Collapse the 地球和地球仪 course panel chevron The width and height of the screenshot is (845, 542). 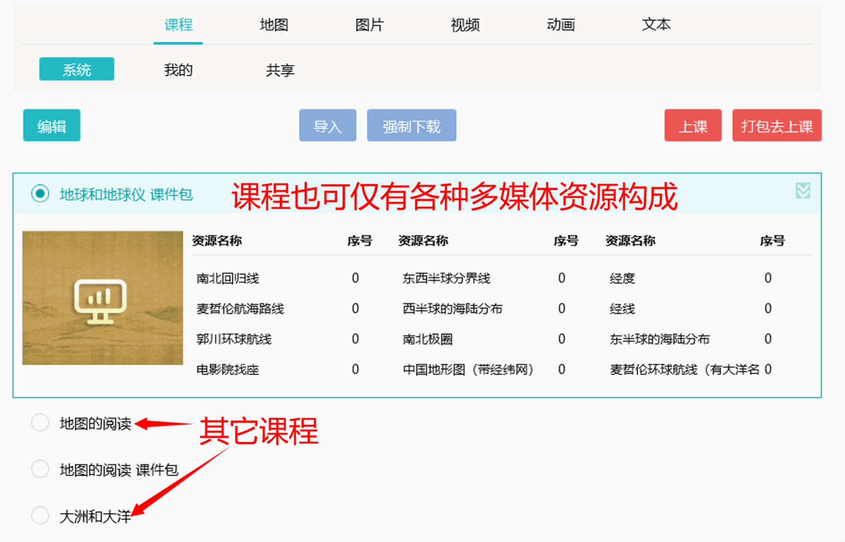pyautogui.click(x=803, y=191)
